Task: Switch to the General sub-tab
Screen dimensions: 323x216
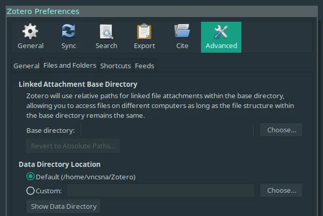Action: point(26,66)
